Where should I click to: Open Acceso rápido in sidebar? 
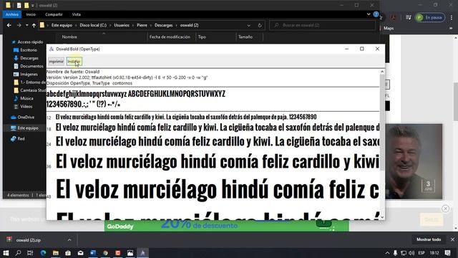[x=30, y=42]
